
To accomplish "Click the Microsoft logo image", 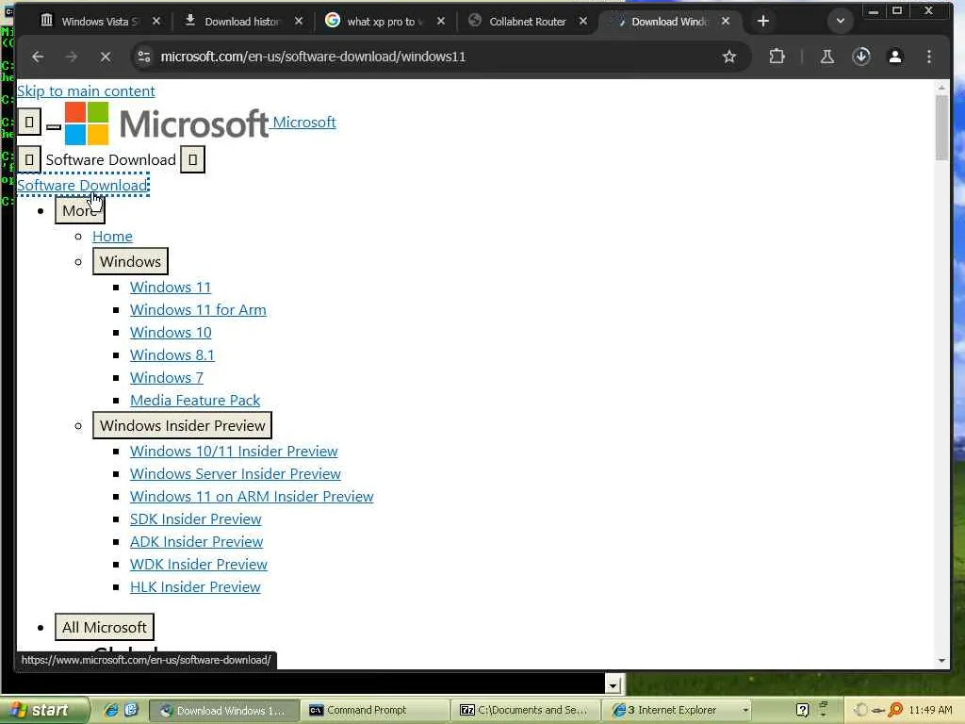I will pyautogui.click(x=166, y=123).
